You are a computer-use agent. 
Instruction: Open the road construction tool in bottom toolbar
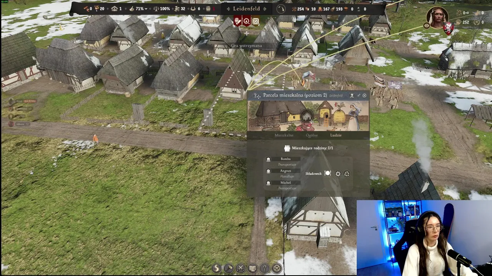(216, 268)
